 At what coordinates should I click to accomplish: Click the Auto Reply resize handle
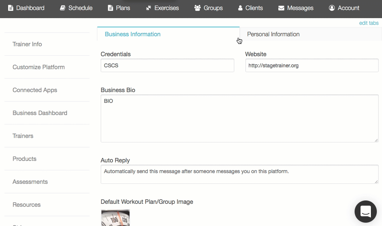point(376,182)
